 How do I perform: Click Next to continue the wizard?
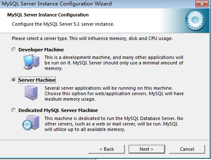147,149
